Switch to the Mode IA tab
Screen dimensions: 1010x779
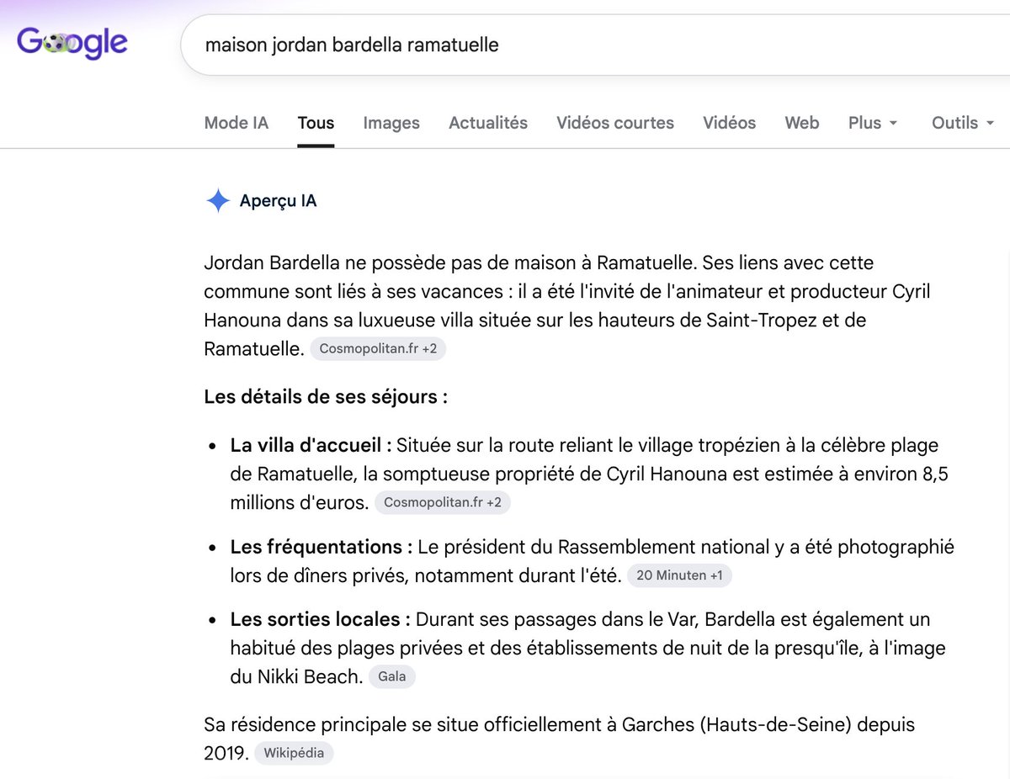(x=236, y=123)
